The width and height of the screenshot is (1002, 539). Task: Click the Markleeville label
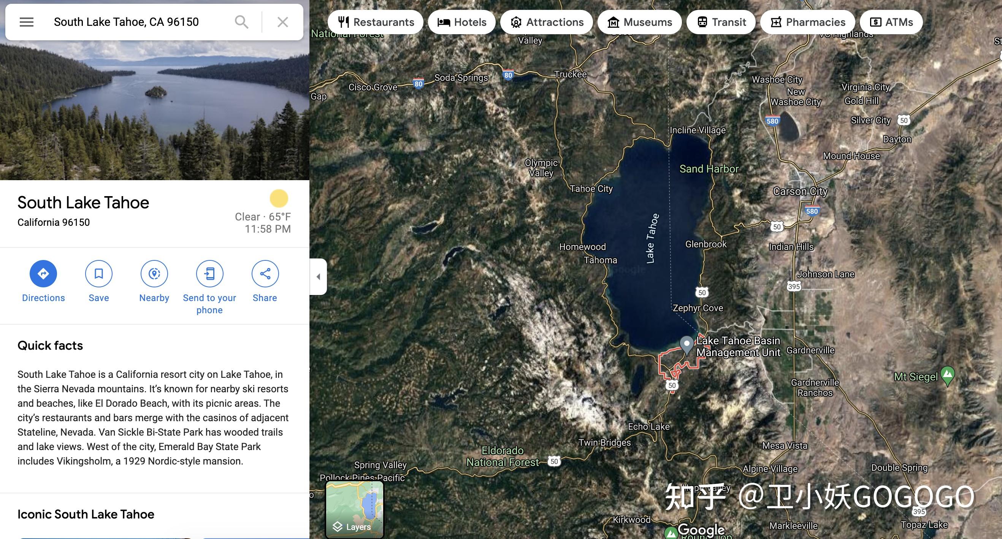(794, 526)
